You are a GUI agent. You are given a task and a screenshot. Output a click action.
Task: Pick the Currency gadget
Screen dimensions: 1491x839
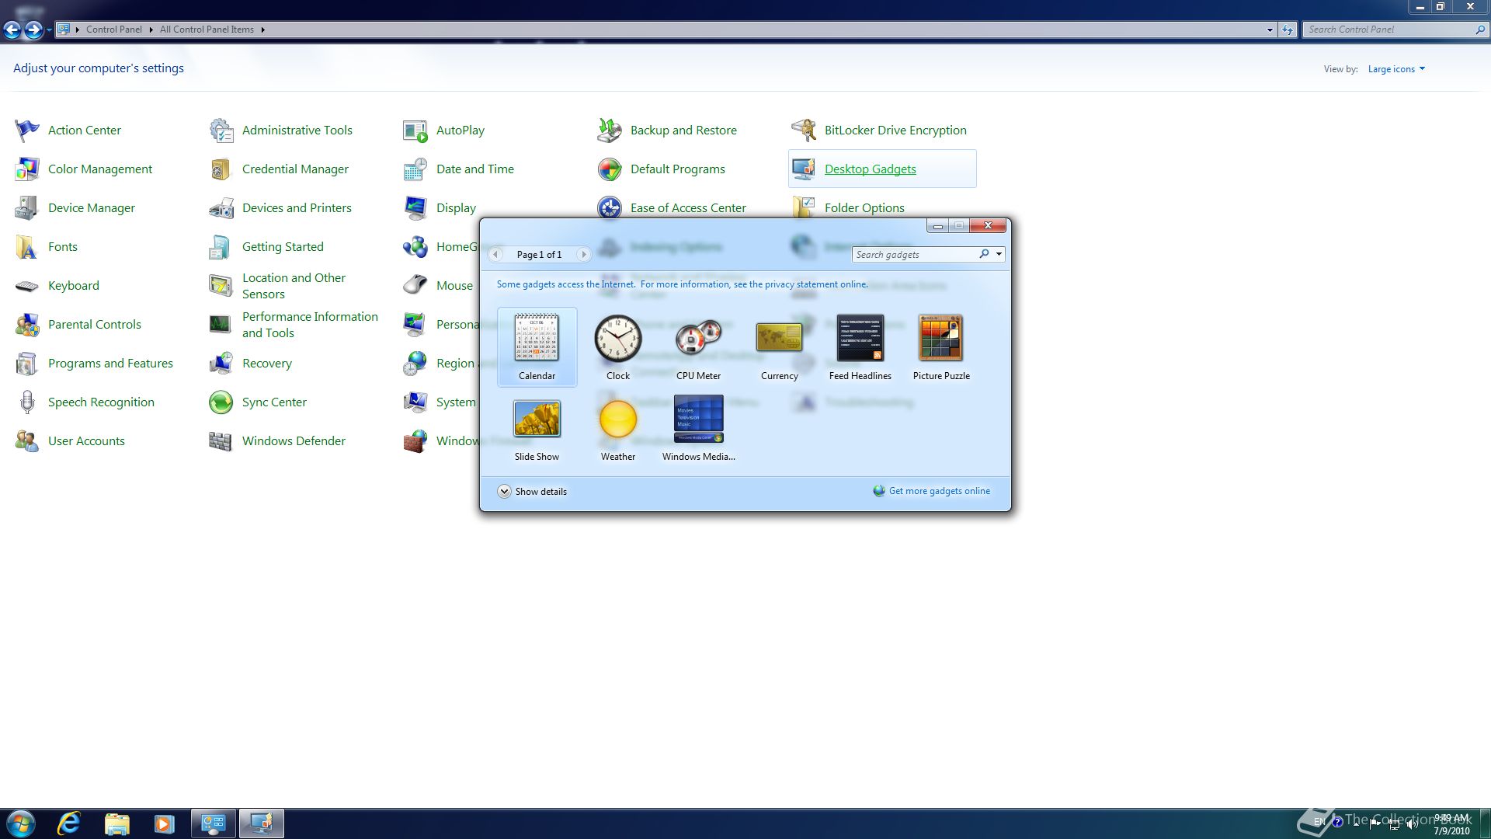[779, 346]
